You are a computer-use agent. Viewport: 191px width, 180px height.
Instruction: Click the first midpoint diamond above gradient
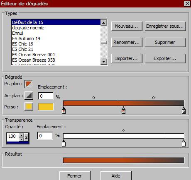pos(93,98)
